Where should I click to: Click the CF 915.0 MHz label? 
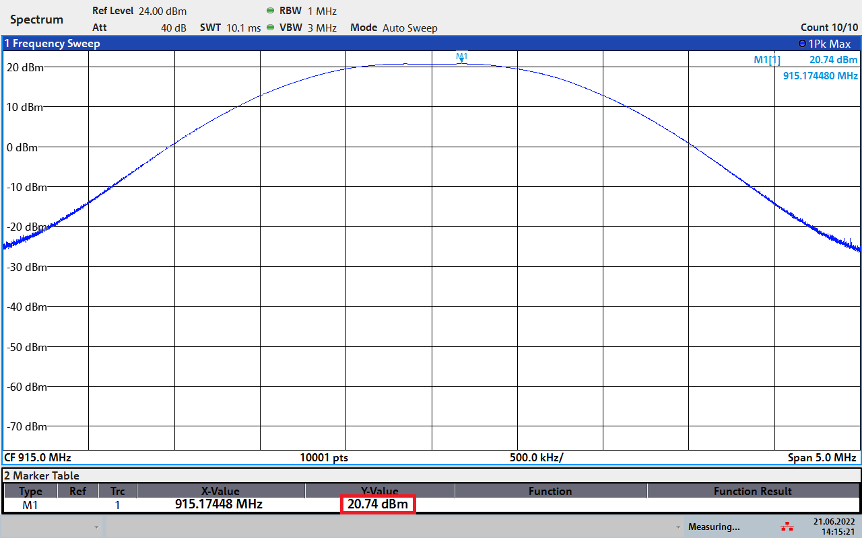click(x=38, y=457)
